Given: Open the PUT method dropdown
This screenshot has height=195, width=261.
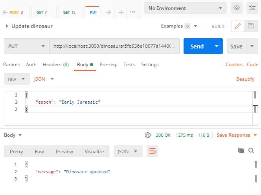Looking at the screenshot, I should point(27,46).
